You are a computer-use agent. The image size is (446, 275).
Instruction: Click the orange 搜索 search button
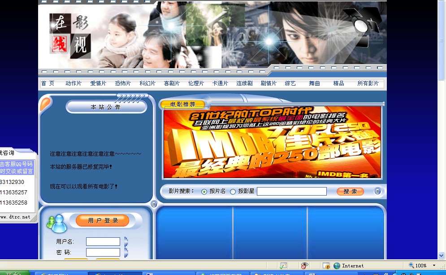(x=350, y=191)
